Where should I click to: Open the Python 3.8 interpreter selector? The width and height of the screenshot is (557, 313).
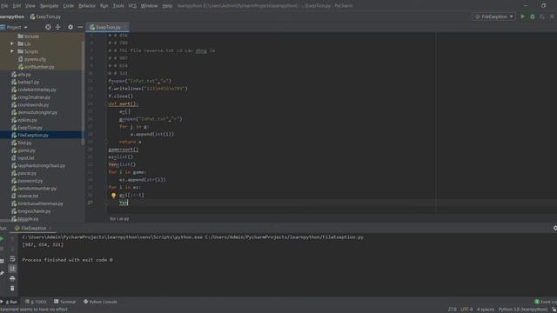tap(523, 310)
